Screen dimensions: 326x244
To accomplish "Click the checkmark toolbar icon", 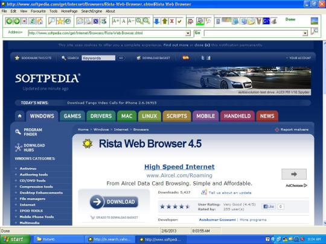I will (180, 21).
